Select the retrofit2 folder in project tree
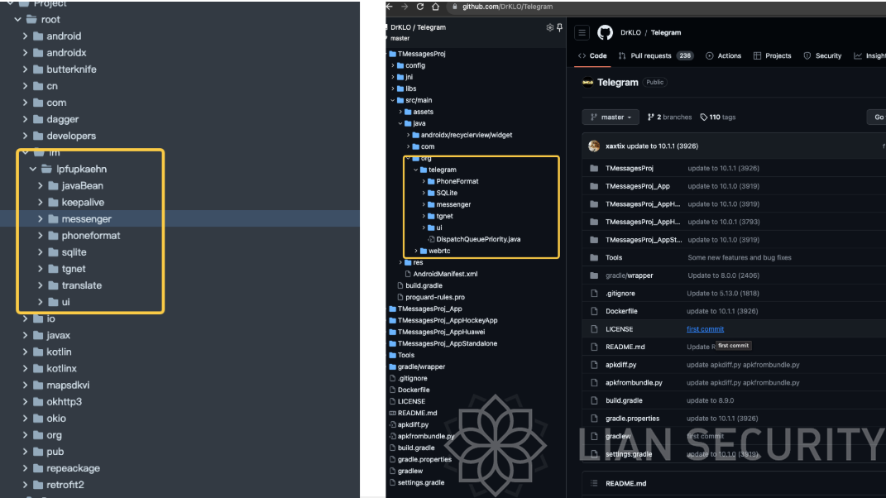The width and height of the screenshot is (886, 498). pyautogui.click(x=65, y=485)
